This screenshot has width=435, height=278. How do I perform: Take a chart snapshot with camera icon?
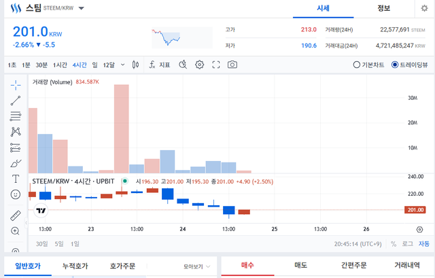[x=232, y=65]
